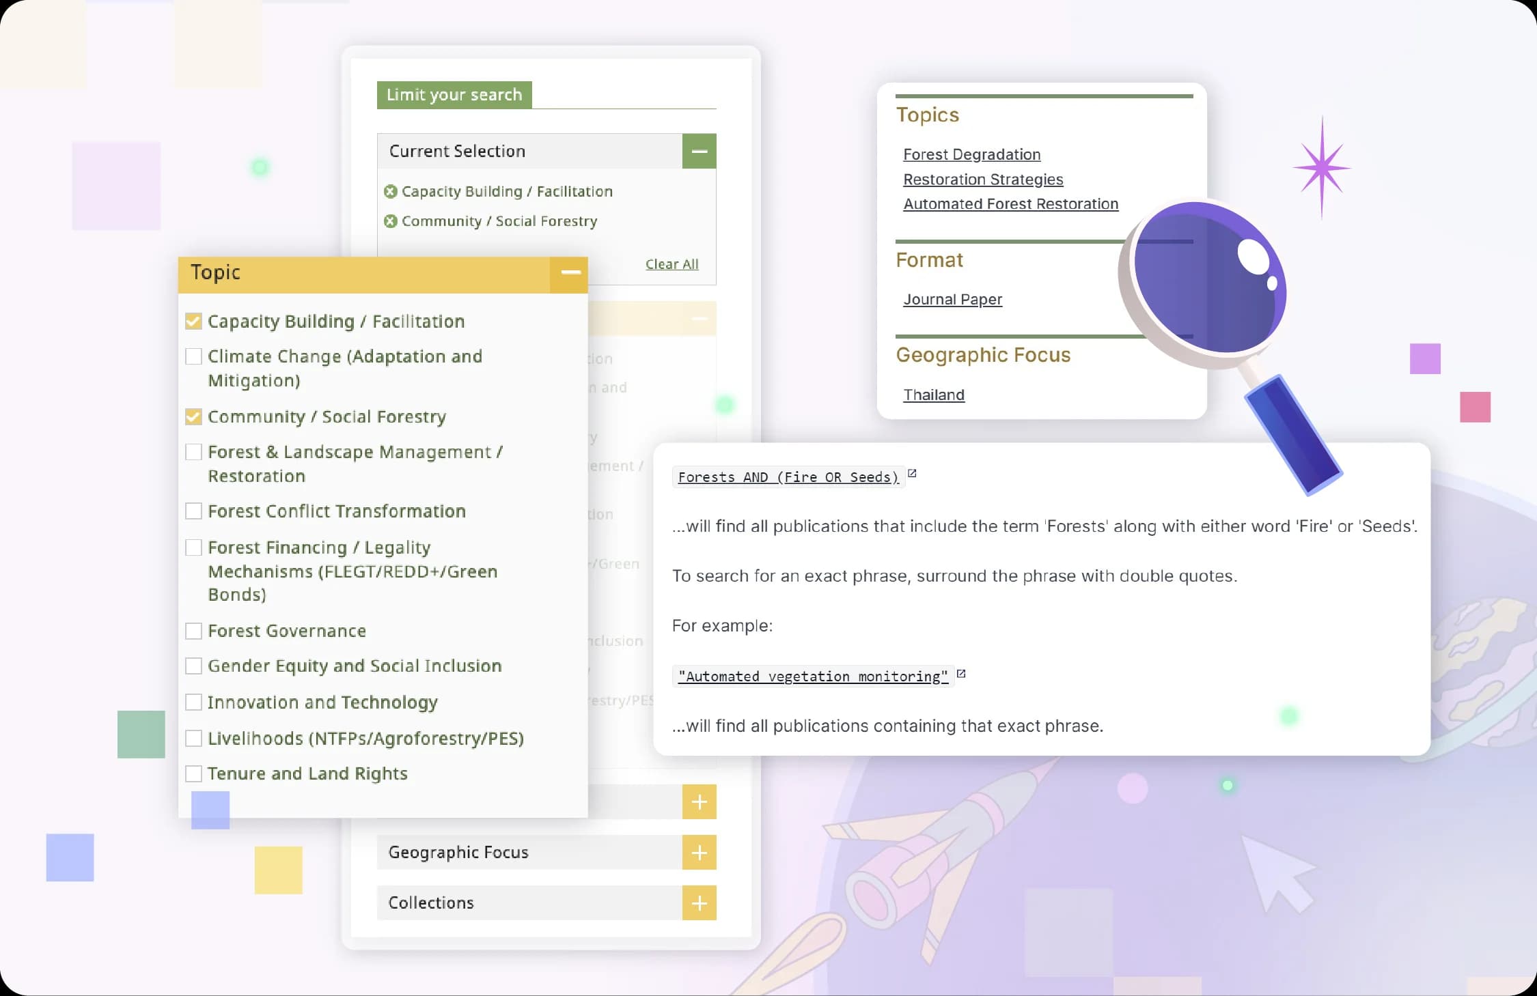Collapse the faded panel behind the Topic box
Viewport: 1537px width, 996px height.
[699, 319]
